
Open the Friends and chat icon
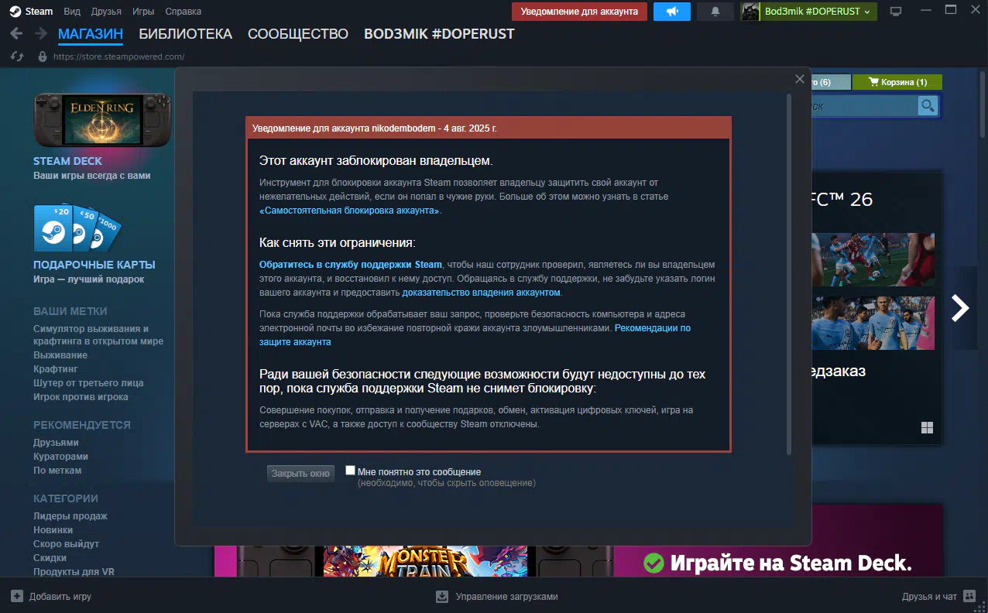[971, 597]
